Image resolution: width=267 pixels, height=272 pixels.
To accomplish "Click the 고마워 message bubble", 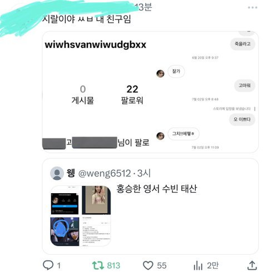I will [244, 85].
